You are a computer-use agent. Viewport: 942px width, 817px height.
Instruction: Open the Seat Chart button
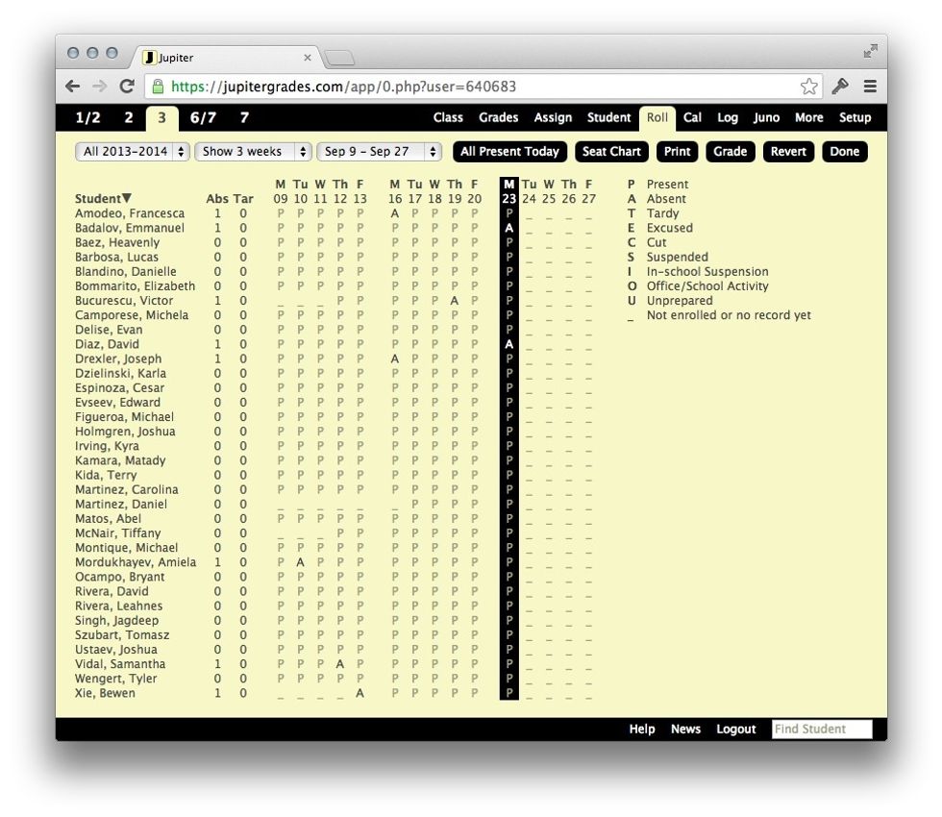click(x=611, y=152)
